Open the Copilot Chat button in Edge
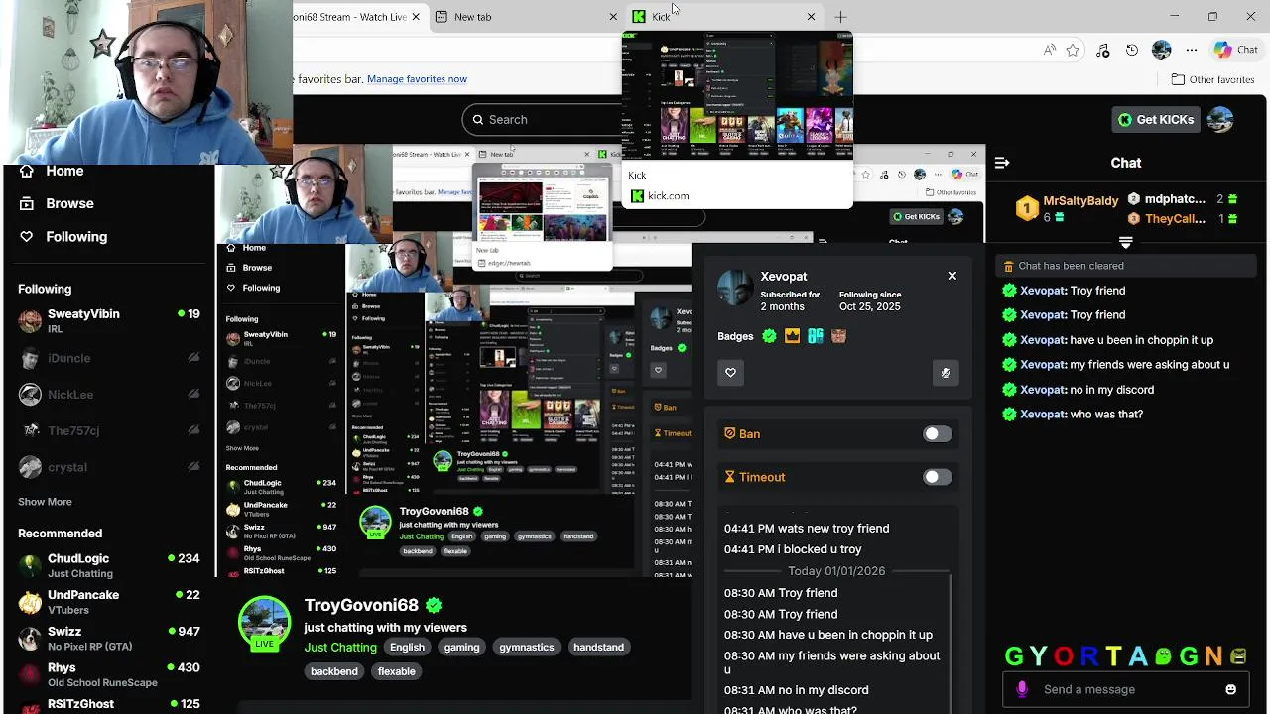Viewport: 1270px width, 714px height. pos(1235,50)
